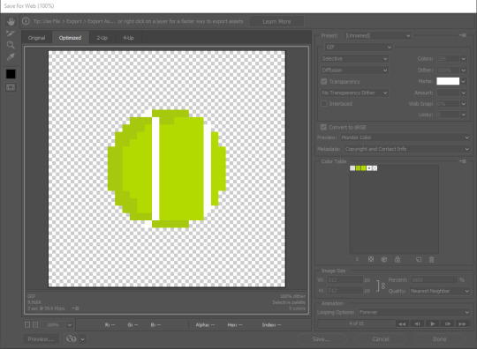Click the zoom in plus icon
The width and height of the screenshot is (477, 349).
[x=35, y=324]
